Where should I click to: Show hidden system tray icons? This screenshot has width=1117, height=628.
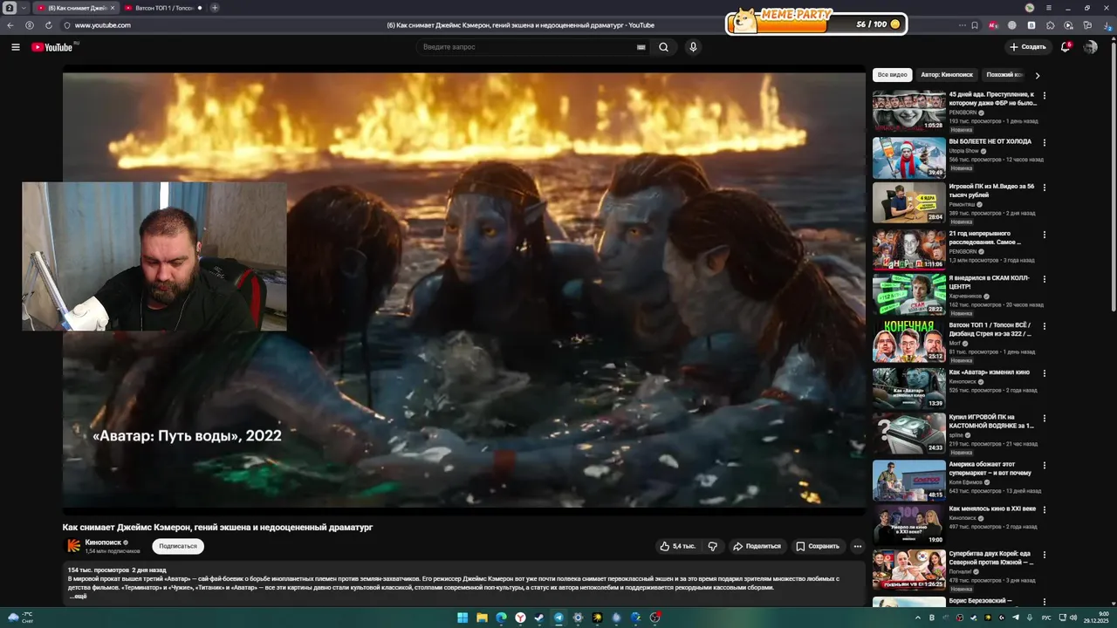pos(920,618)
